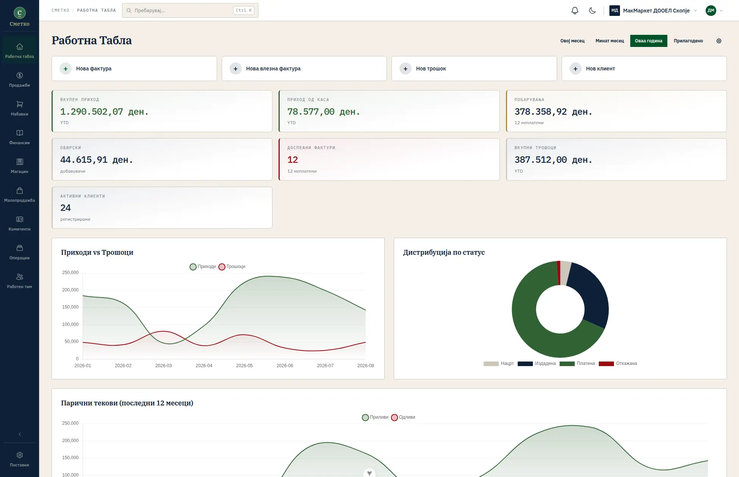Click plus icon for Нова фактура
Viewport: 739px width, 477px height.
[66, 69]
